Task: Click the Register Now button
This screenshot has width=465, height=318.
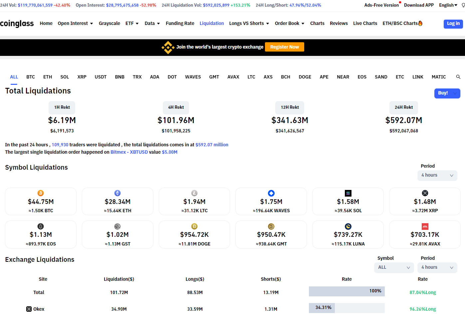Action: [285, 47]
